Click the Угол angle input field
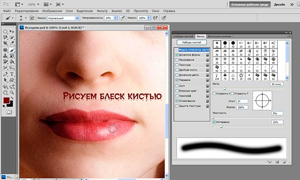300x180 pixels. click(x=242, y=101)
